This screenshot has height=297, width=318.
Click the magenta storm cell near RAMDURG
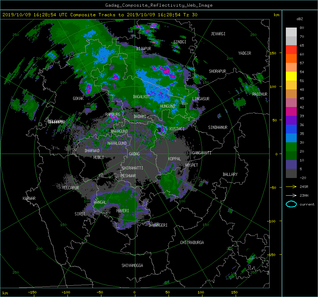click(x=113, y=118)
